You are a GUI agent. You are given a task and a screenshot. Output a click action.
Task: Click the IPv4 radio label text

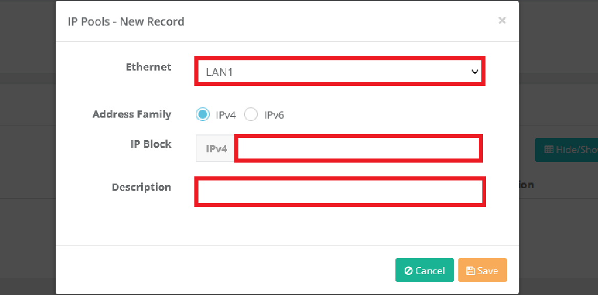coord(226,115)
